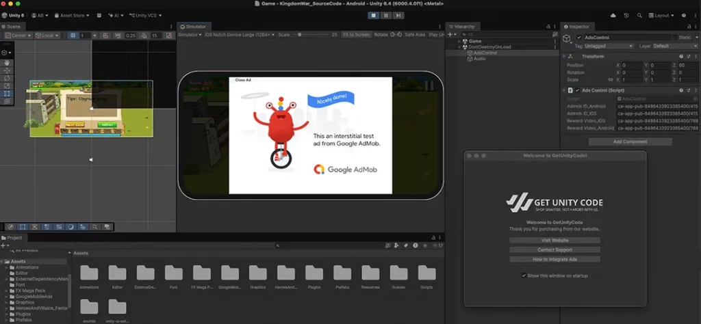Image resolution: width=701 pixels, height=324 pixels.
Task: Open Ads Control script more options menu
Action: tap(696, 90)
